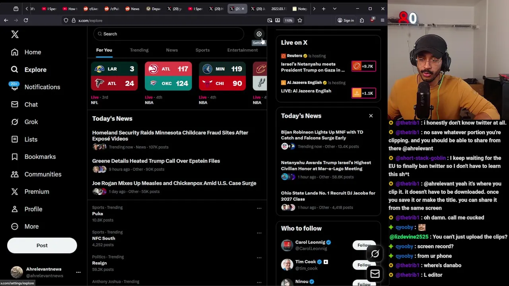Screen dimensions: 509x286
Task: Open Ohio State Lands DJ Jacobs story
Action: [328, 196]
